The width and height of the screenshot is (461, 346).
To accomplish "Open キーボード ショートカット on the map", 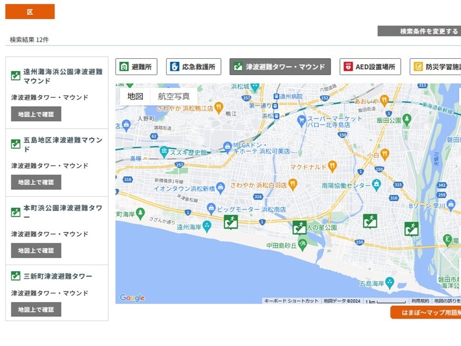I will (291, 301).
